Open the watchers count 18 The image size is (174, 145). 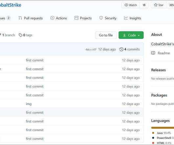coord(144,5)
